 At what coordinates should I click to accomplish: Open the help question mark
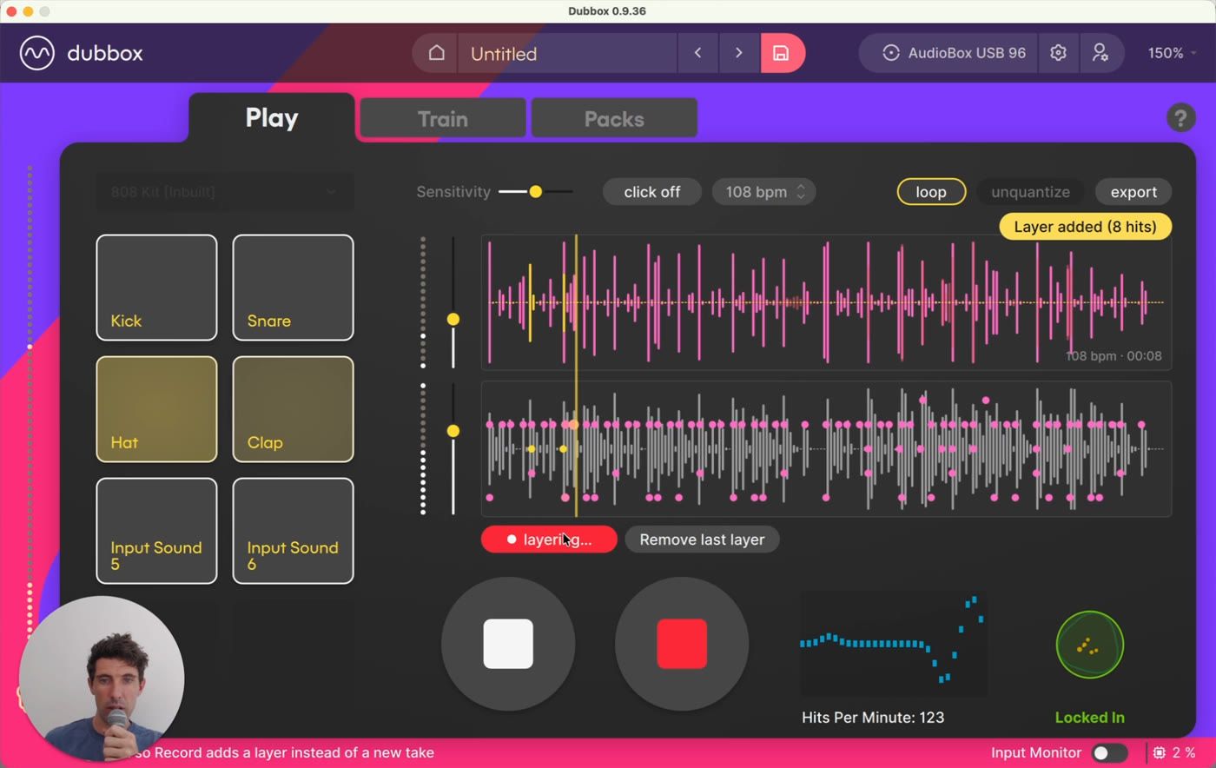1180,117
